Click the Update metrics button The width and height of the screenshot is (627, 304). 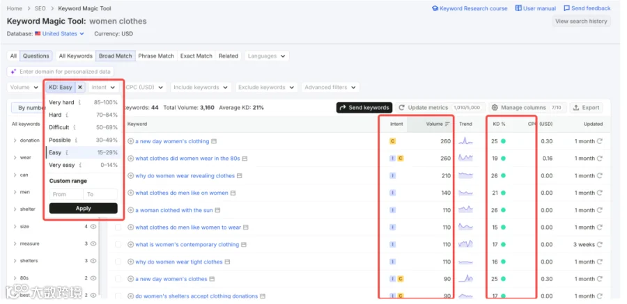point(441,107)
